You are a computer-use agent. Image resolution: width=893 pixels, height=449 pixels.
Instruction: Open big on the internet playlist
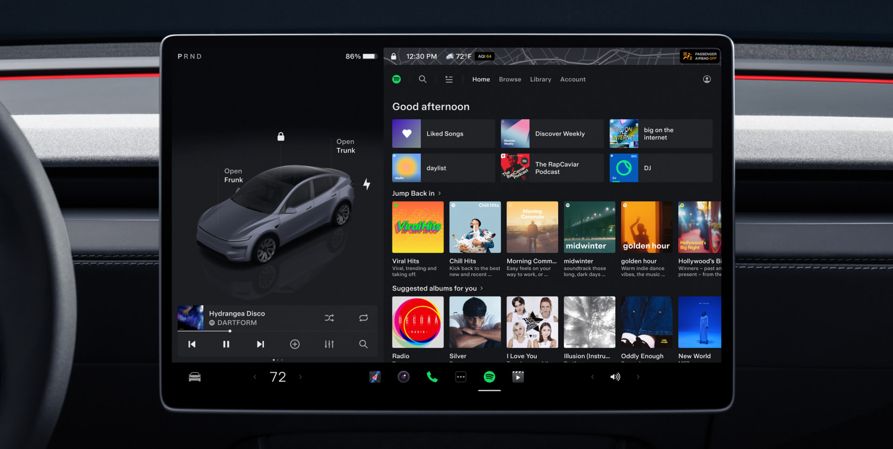click(x=661, y=134)
